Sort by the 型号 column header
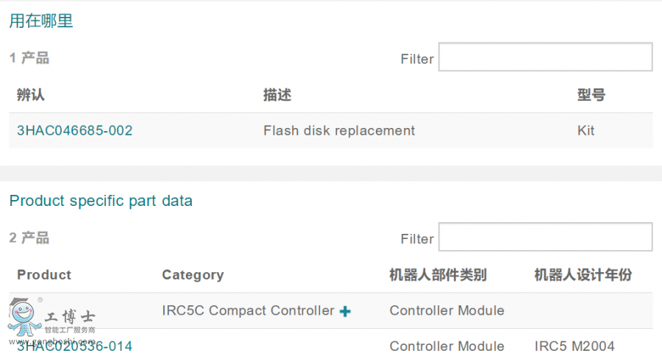 (x=591, y=95)
